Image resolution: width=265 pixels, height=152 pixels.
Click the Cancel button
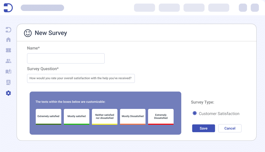tap(230, 128)
